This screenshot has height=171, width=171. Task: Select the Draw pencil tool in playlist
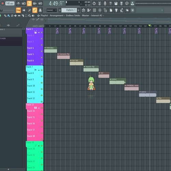[5, 16]
